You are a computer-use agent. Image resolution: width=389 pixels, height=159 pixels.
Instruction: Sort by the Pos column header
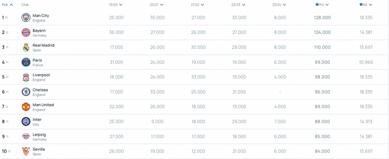click(8, 5)
